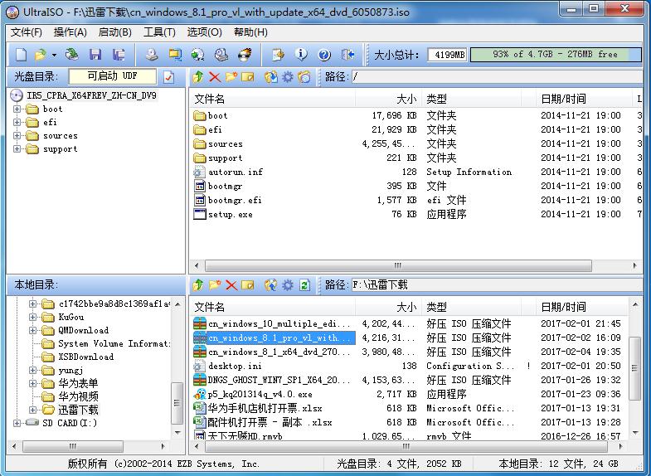
Task: Expand the 迅雷下载 folder node
Action: pos(32,410)
